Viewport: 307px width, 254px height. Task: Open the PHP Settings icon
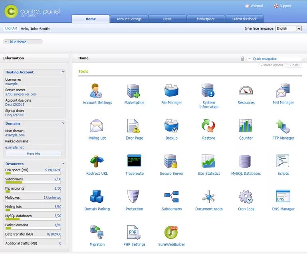click(x=134, y=232)
